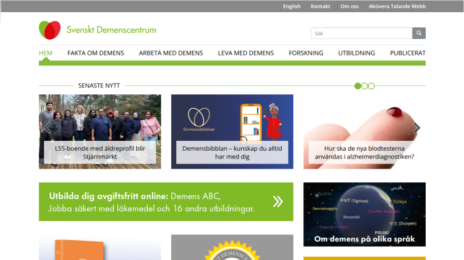Click the double chevron on the green banner
The width and height of the screenshot is (464, 260).
[x=278, y=202]
